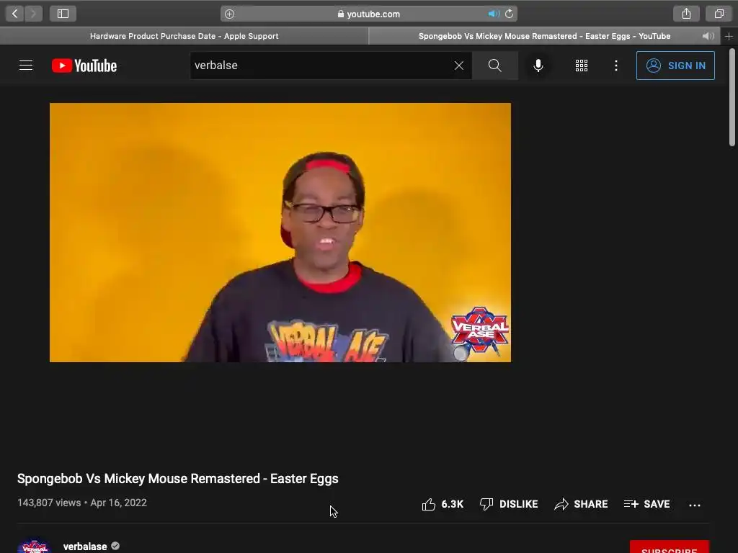Run search with magnifying glass button

tap(495, 66)
